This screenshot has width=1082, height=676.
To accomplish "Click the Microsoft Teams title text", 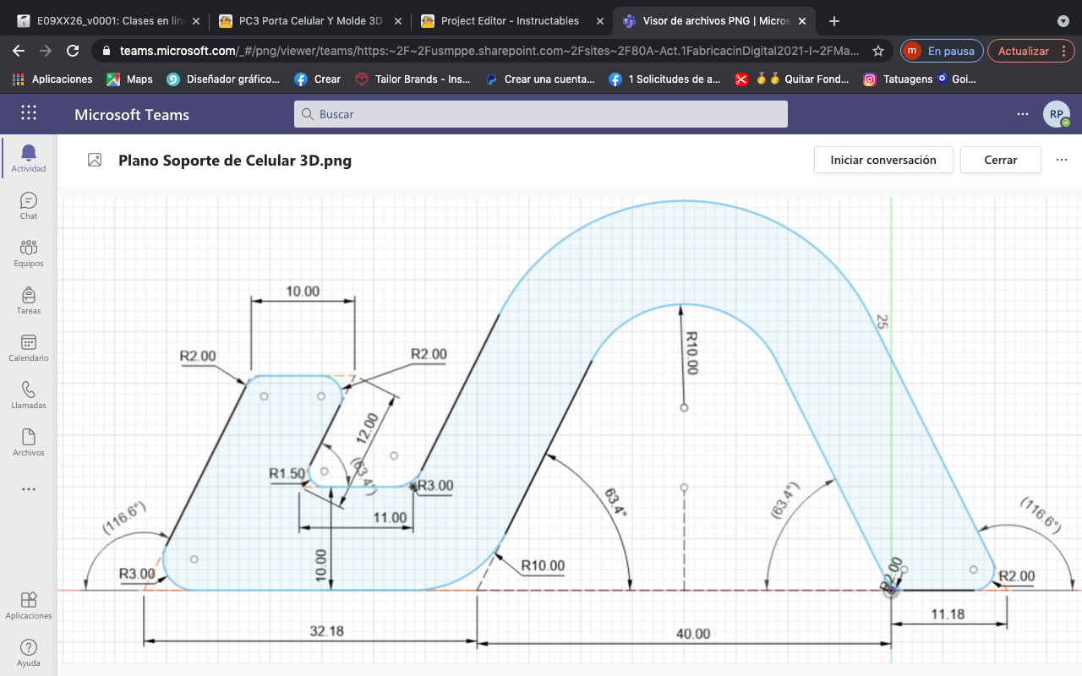I will [x=132, y=114].
